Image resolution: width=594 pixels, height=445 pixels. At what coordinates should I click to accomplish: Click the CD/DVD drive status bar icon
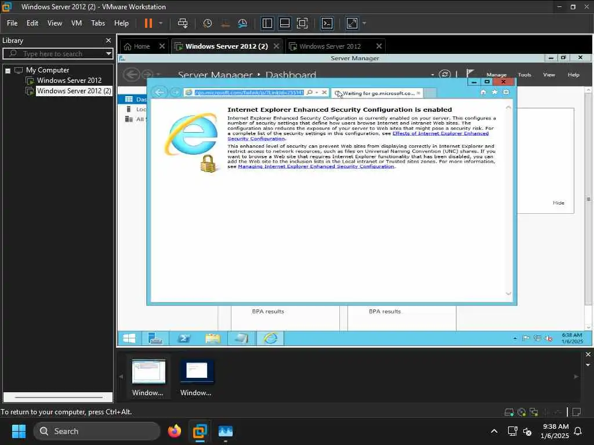521,413
